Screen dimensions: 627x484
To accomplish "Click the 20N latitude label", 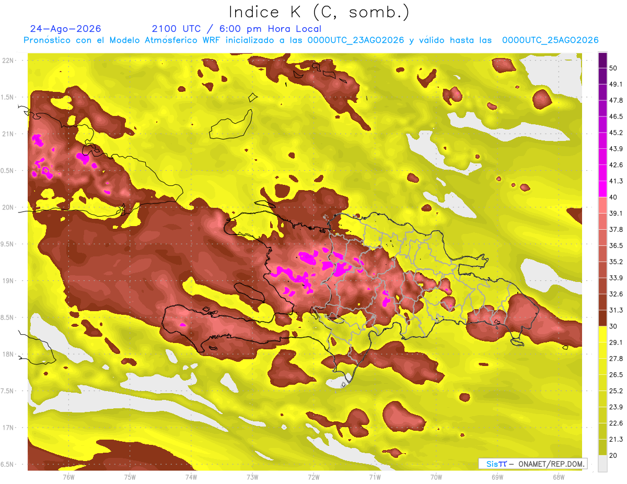I will [8, 207].
